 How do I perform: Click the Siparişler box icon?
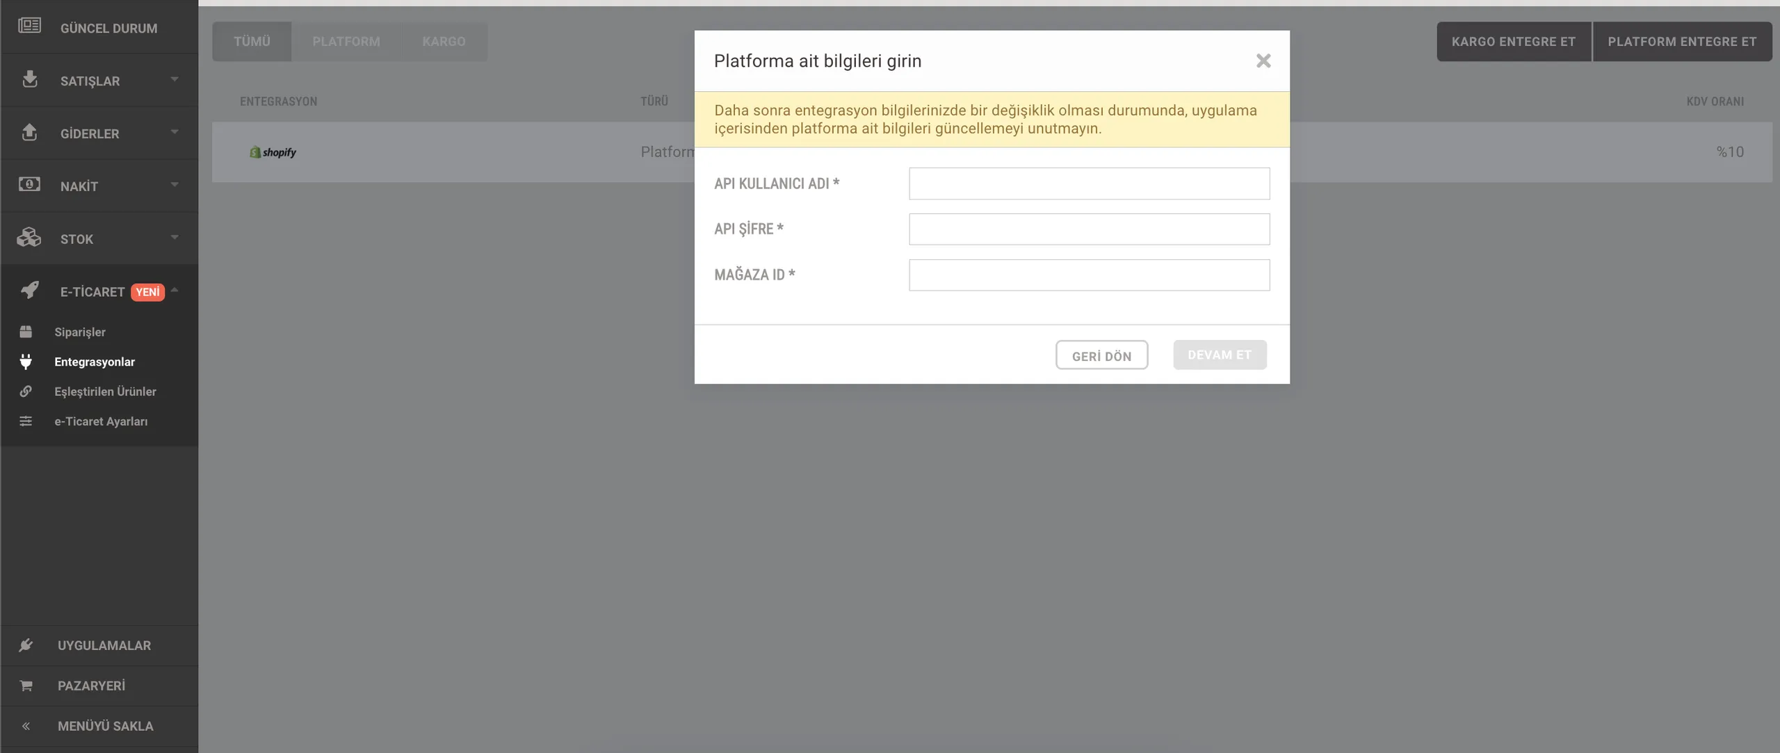click(x=26, y=332)
